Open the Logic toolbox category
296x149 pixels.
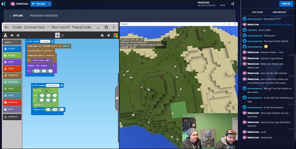pos(12,96)
